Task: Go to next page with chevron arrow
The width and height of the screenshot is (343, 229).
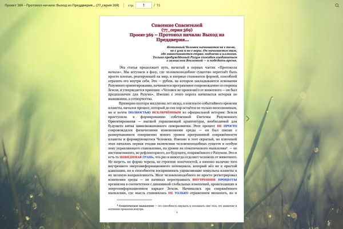Action: click(x=248, y=119)
